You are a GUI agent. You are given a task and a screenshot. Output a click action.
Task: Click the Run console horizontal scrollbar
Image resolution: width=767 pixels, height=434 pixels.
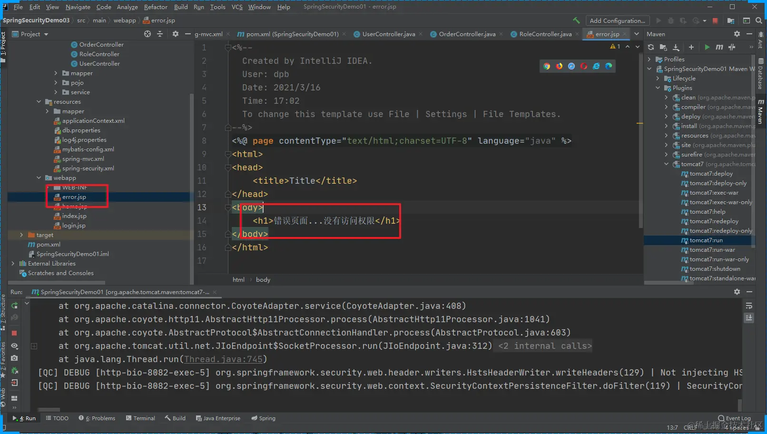click(49, 409)
